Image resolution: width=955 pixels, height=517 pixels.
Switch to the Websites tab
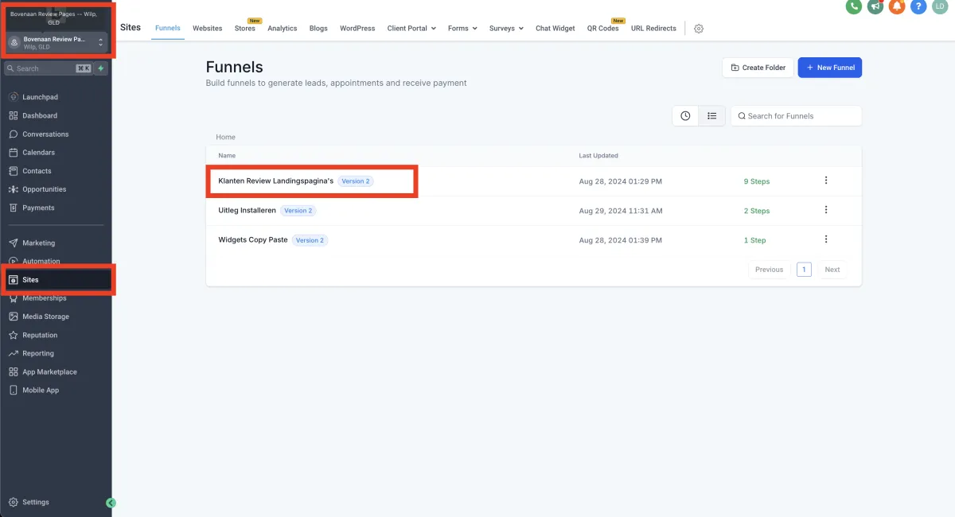pos(208,29)
